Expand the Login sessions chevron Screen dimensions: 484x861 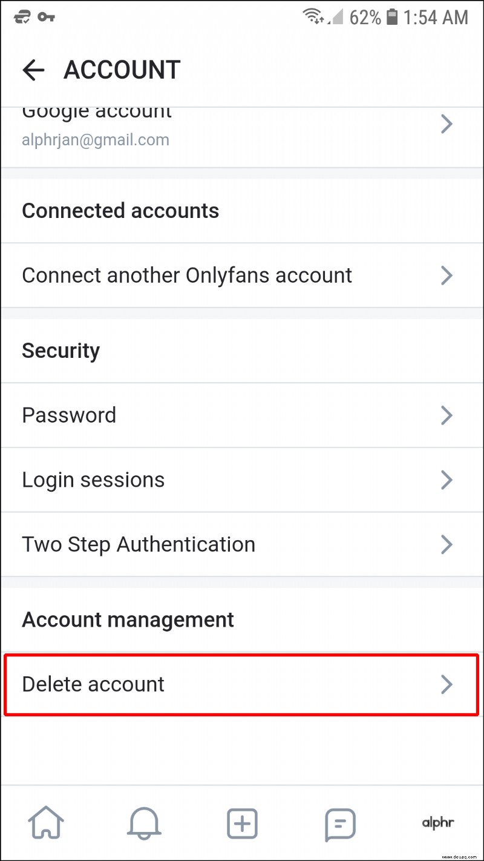(x=446, y=480)
